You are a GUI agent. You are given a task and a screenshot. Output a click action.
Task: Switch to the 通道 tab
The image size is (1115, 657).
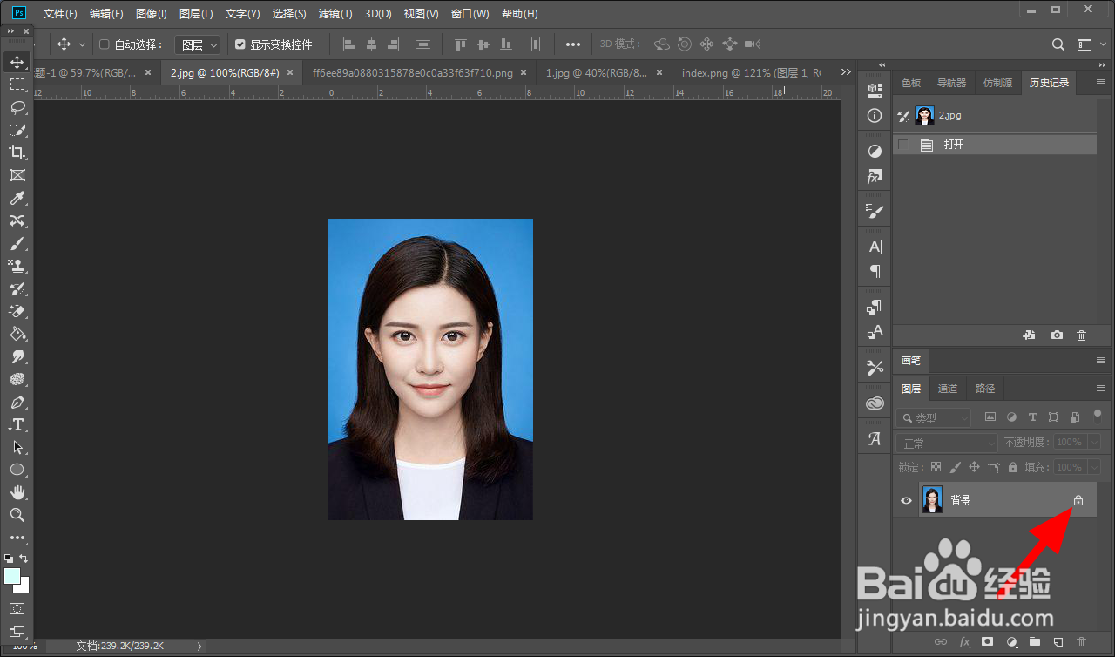[948, 389]
